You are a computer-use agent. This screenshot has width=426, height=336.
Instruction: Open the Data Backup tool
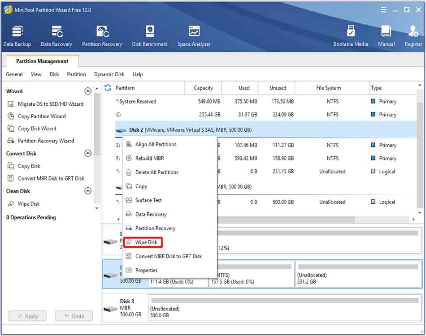tap(17, 36)
